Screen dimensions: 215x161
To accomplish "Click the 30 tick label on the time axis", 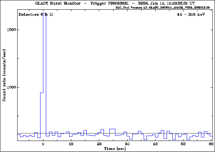I will tap(127, 144).
